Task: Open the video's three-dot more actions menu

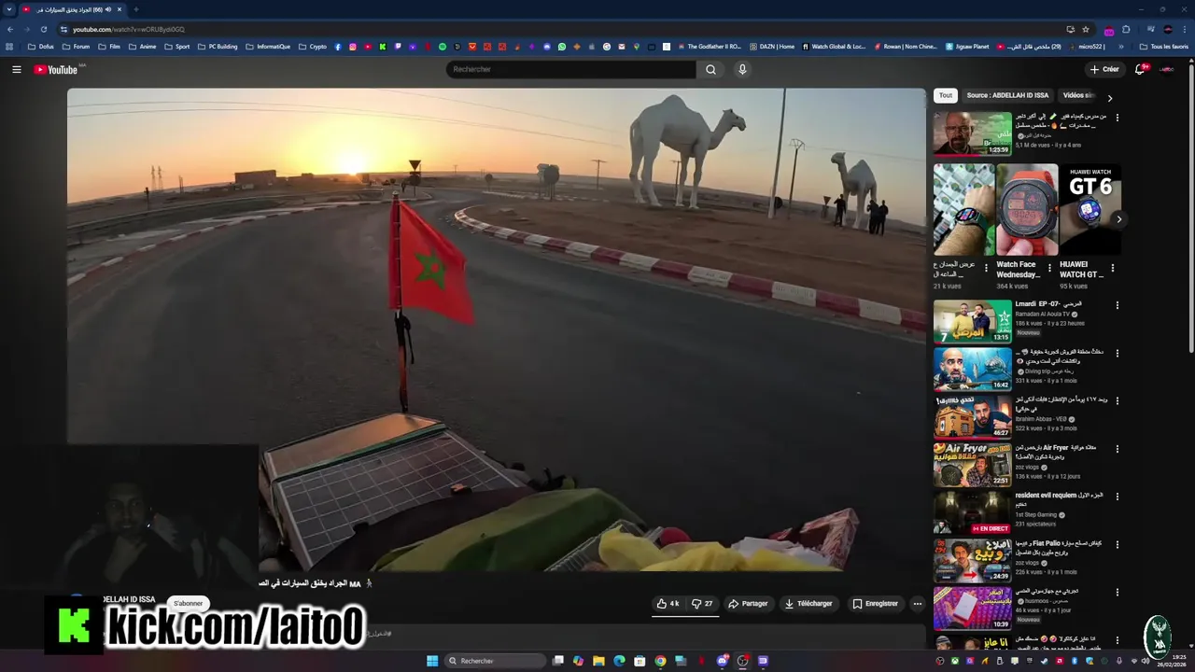Action: pyautogui.click(x=917, y=604)
